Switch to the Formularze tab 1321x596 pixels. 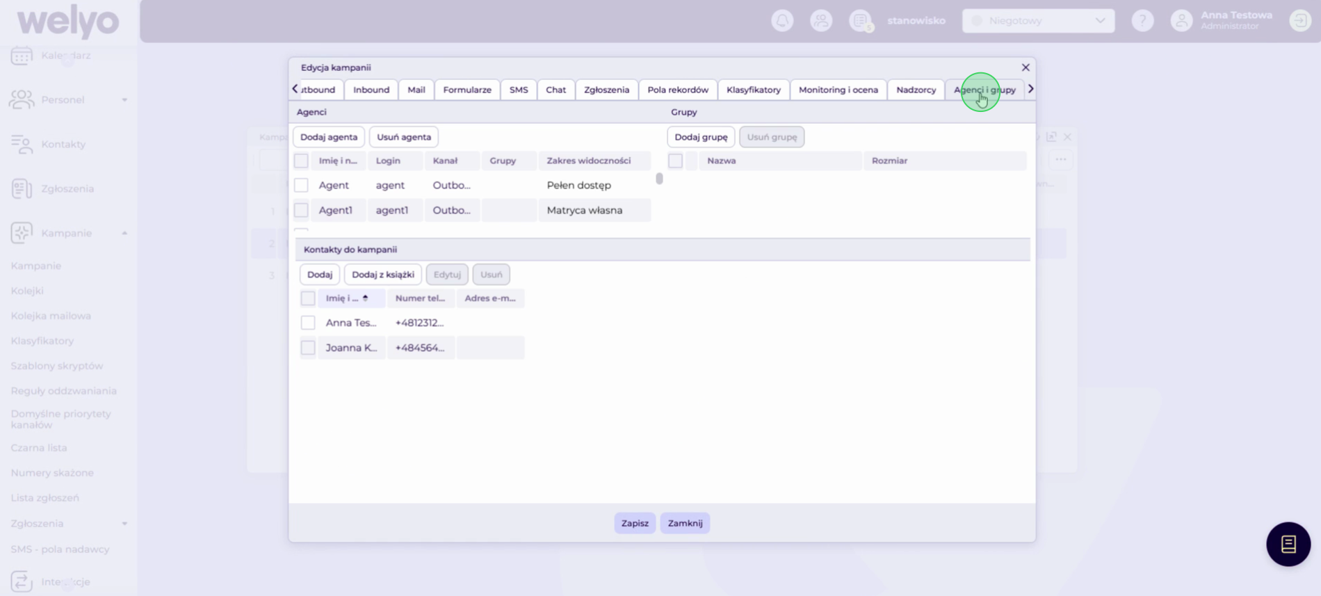point(467,90)
